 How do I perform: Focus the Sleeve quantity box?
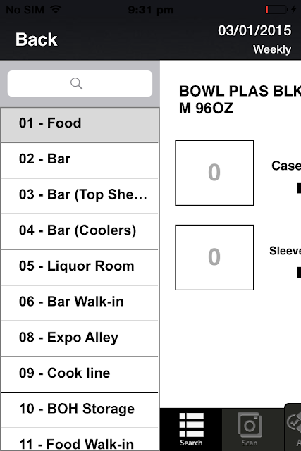pos(214,257)
